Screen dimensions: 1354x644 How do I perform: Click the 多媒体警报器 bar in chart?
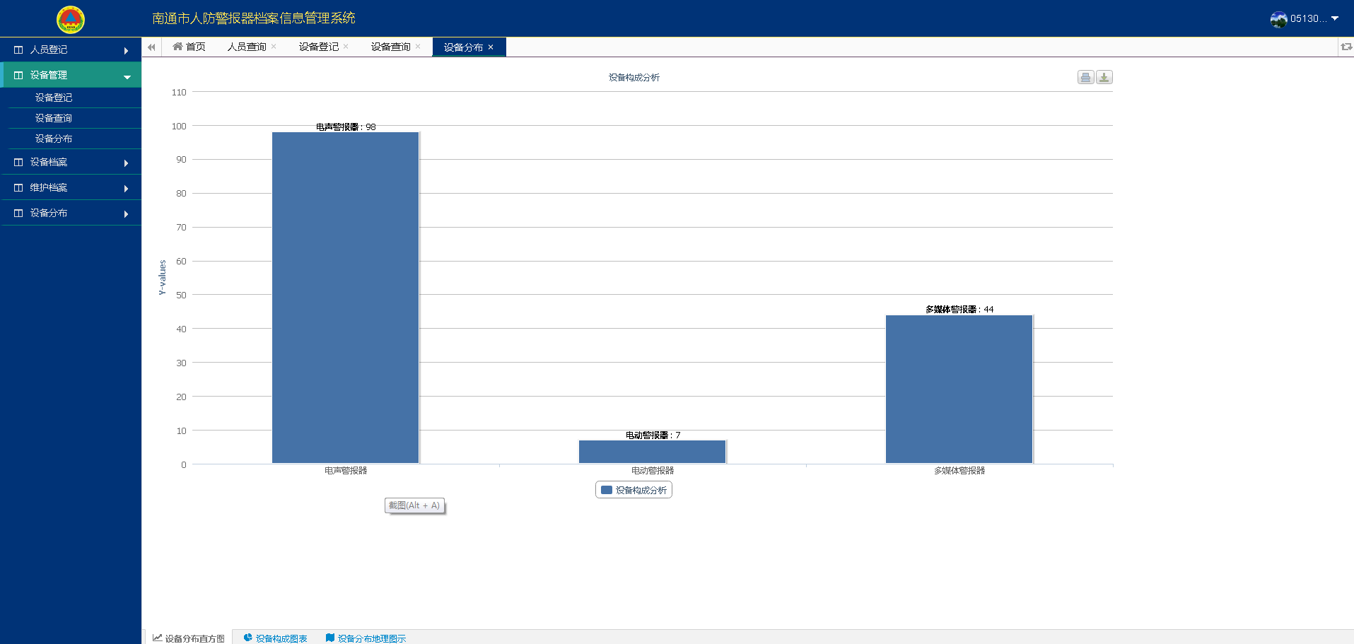click(x=959, y=389)
